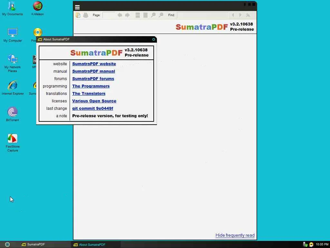Image resolution: width=330 pixels, height=248 pixels.
Task: Click the SumatraPDF logo in main window
Action: tap(202, 27)
